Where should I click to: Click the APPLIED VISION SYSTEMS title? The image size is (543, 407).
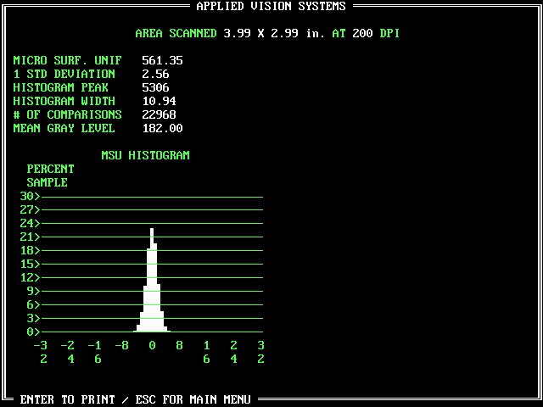tap(271, 6)
